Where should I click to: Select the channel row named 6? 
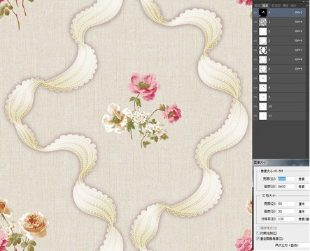point(279,69)
